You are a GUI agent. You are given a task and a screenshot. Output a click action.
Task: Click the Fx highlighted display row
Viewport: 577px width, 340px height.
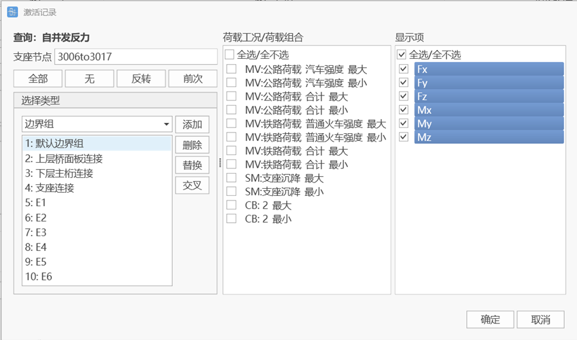click(x=489, y=69)
